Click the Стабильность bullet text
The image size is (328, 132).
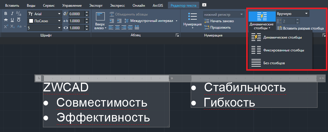tap(245, 87)
